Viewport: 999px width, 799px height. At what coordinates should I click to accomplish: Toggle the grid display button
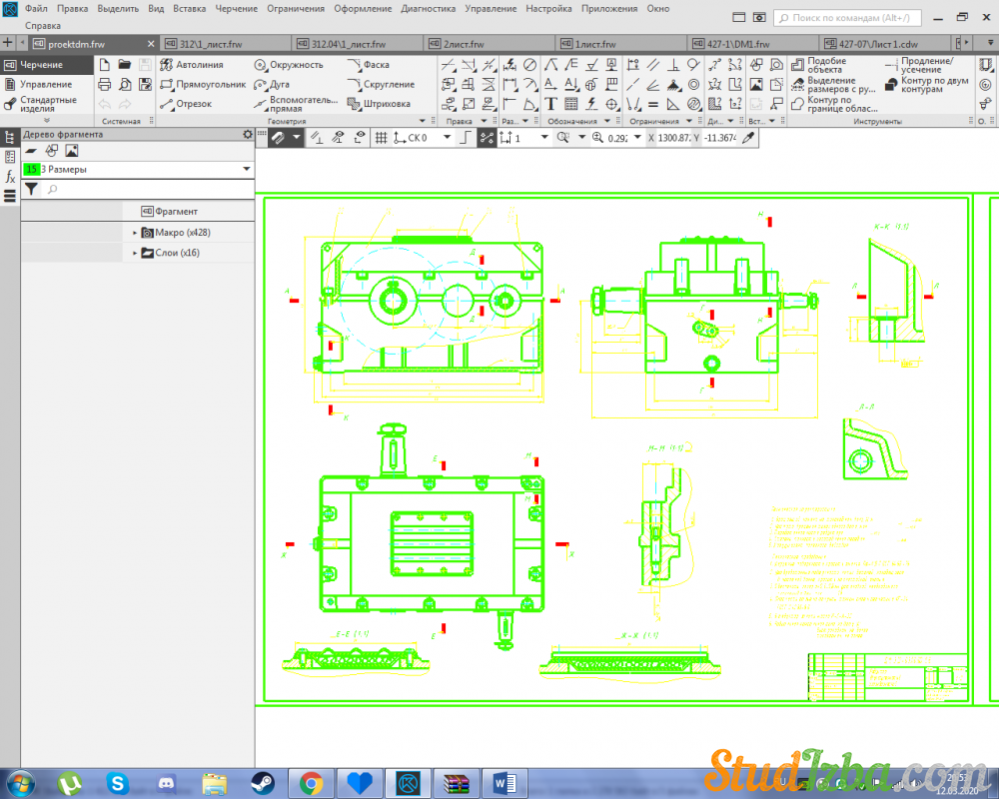[381, 138]
